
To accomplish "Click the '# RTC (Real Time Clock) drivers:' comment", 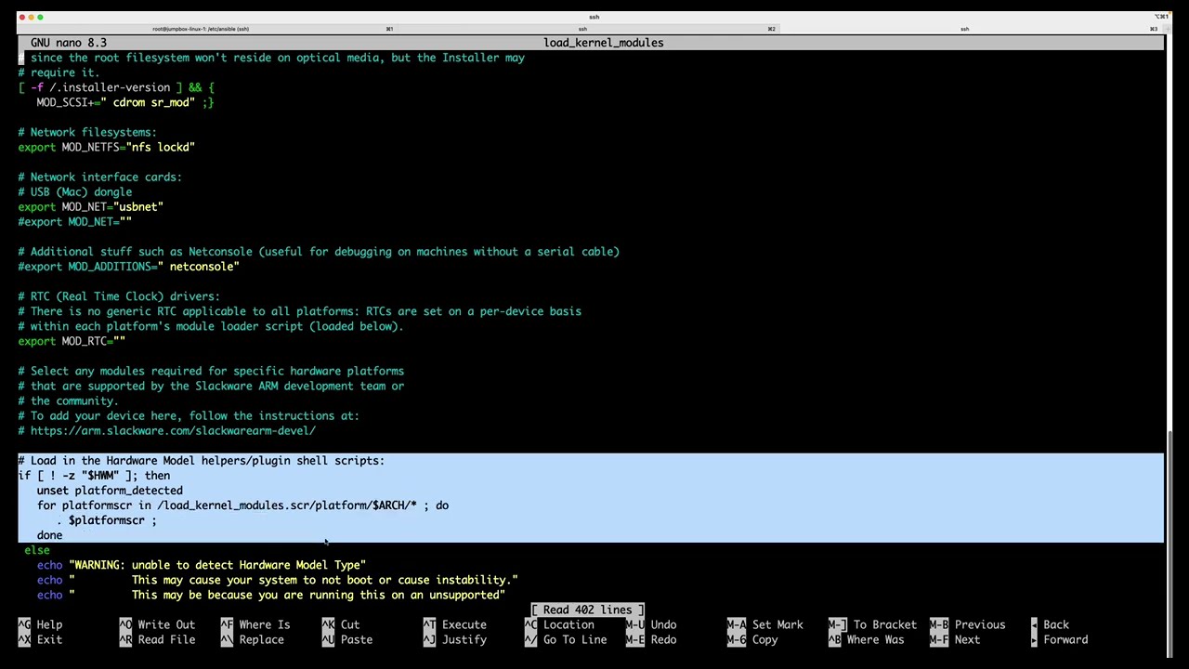I will click(119, 296).
